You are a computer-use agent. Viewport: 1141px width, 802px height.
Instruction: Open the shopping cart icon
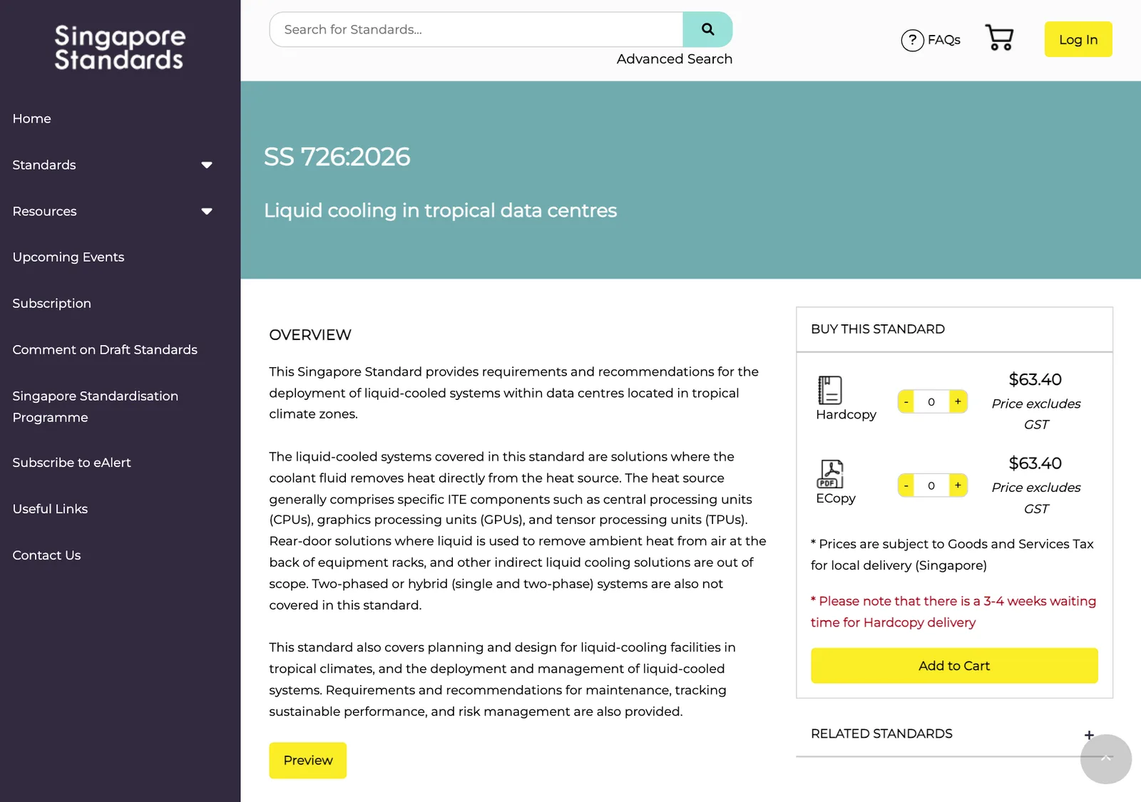pos(999,38)
